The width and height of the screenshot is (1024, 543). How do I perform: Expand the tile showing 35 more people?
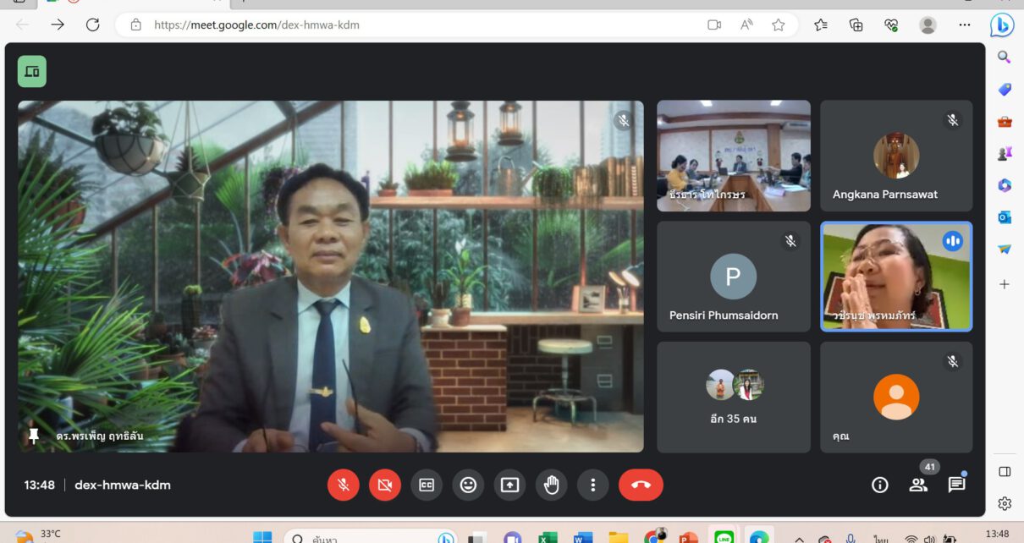733,397
